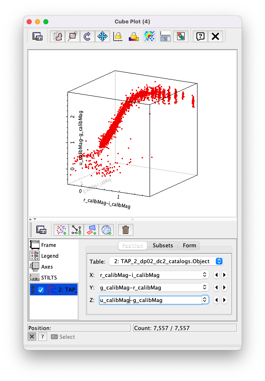Click the rescale axes arrows icon
This screenshot has height=381, width=265.
tap(102, 36)
